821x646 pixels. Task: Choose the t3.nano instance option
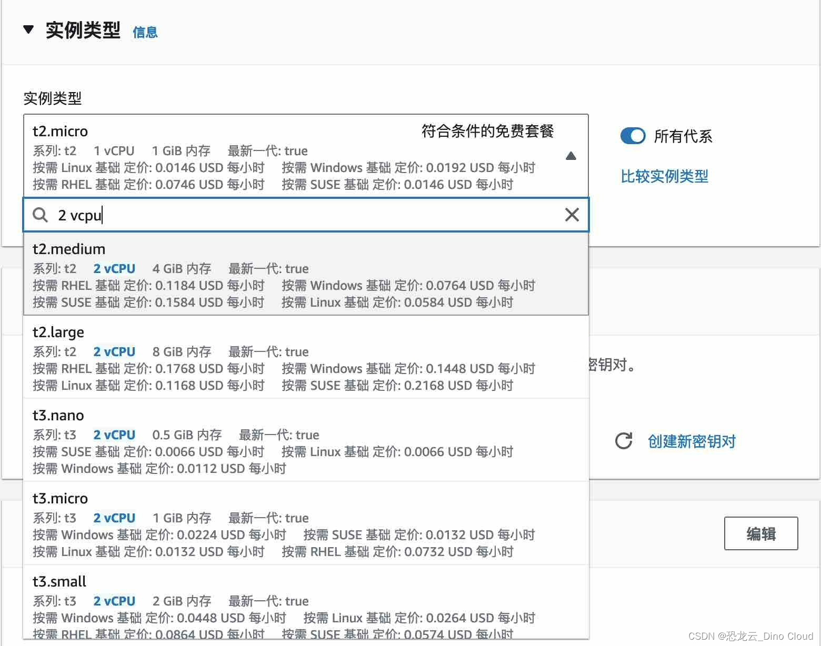306,440
